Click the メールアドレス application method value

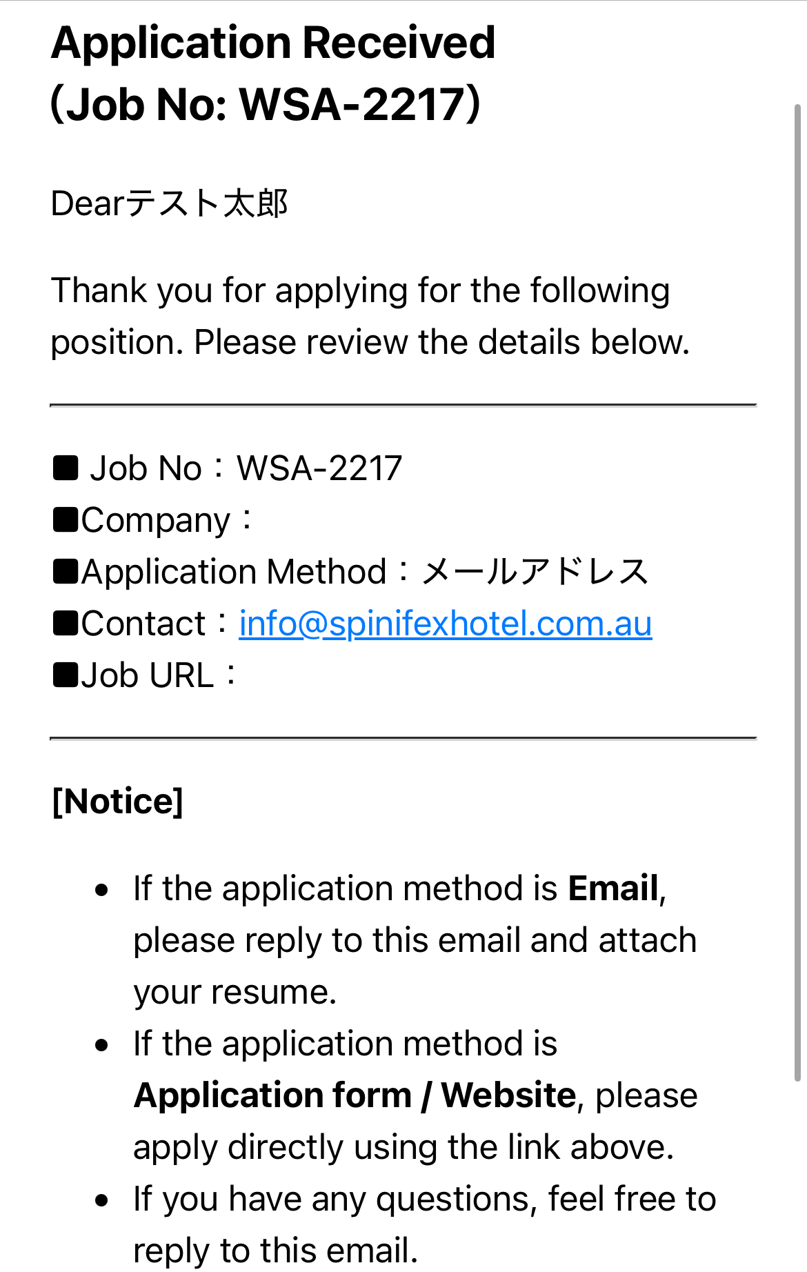point(535,572)
